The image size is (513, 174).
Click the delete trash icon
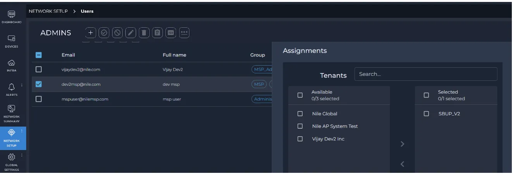point(144,33)
